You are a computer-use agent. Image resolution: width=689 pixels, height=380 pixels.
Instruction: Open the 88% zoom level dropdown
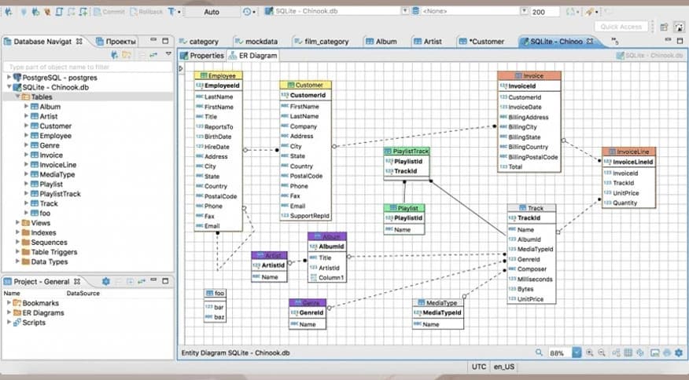pyautogui.click(x=577, y=353)
